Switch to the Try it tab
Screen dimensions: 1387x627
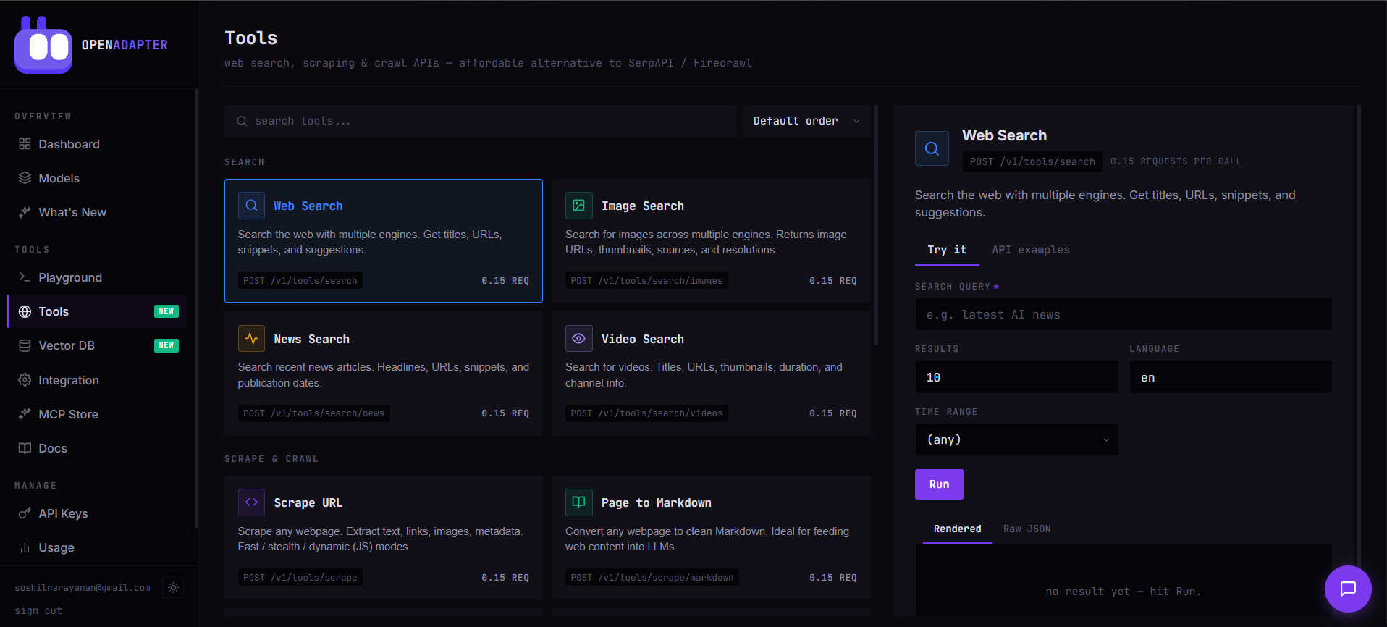point(947,250)
